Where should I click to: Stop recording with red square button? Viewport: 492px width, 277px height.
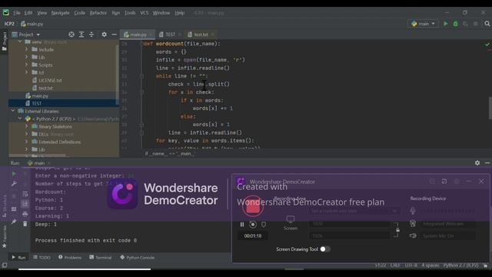253,207
